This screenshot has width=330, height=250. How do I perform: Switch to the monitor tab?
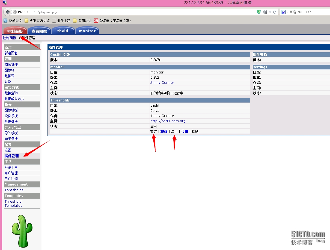click(87, 31)
